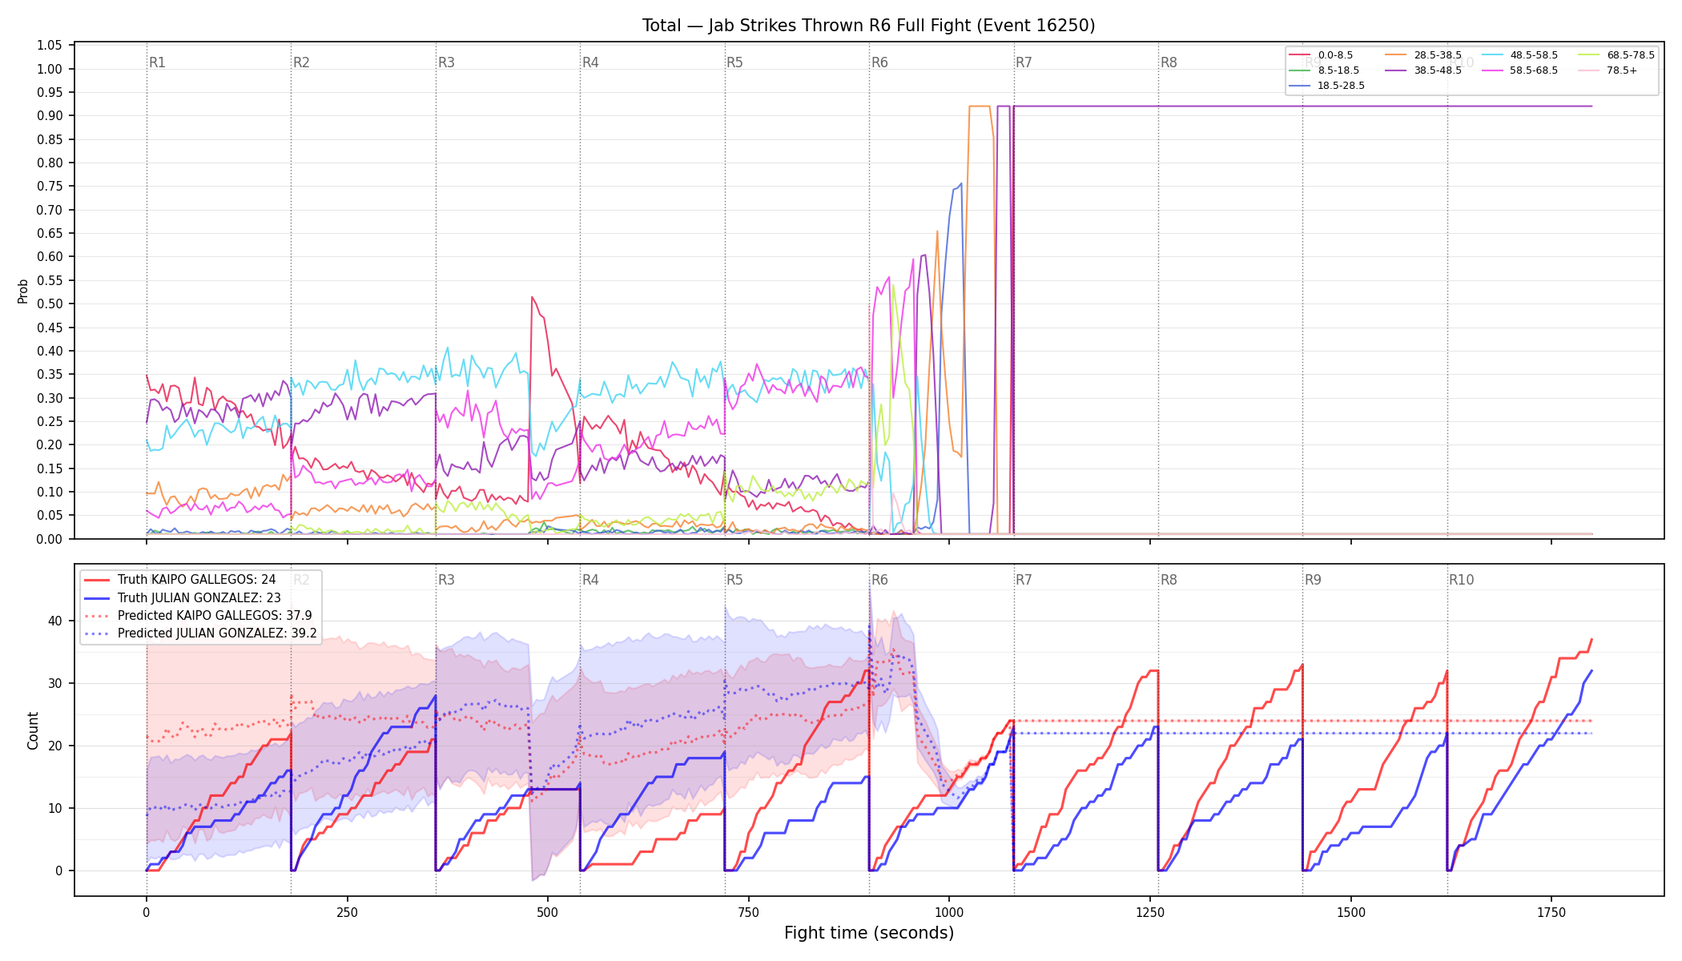Click the 1250 tick on the time axis

(x=1150, y=912)
